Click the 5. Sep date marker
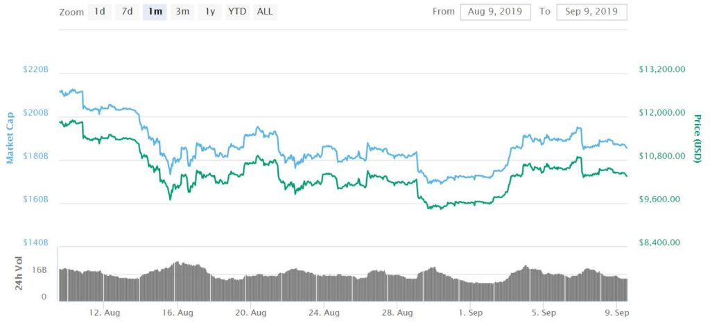The height and width of the screenshot is (327, 710). [544, 312]
